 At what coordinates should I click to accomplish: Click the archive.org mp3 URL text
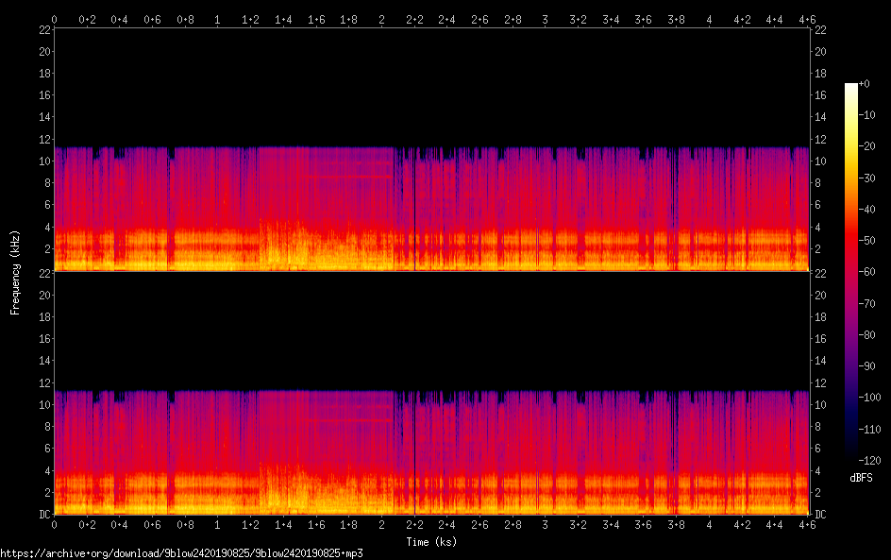[181, 553]
